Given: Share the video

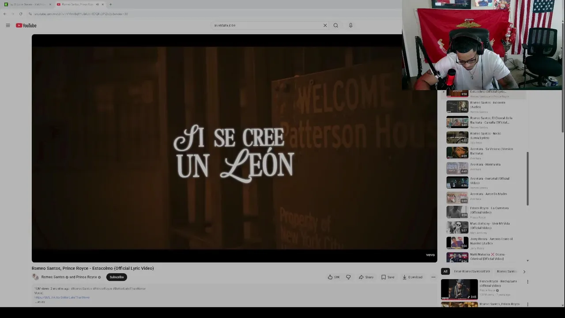Looking at the screenshot, I should coord(366,277).
